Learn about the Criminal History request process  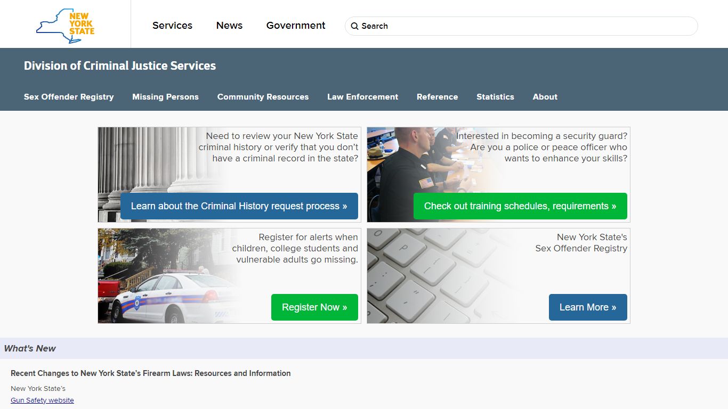click(x=239, y=206)
